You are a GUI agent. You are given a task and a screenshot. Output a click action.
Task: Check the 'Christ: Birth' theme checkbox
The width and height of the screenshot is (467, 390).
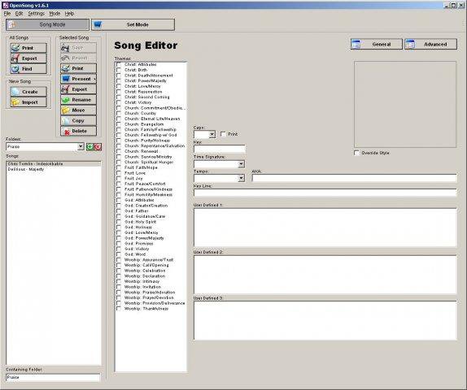[119, 70]
